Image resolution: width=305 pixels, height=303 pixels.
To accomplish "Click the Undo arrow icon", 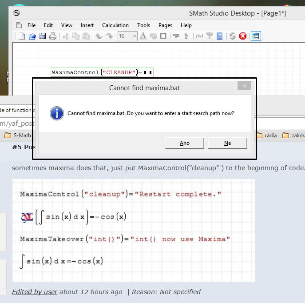I will 99,36.
